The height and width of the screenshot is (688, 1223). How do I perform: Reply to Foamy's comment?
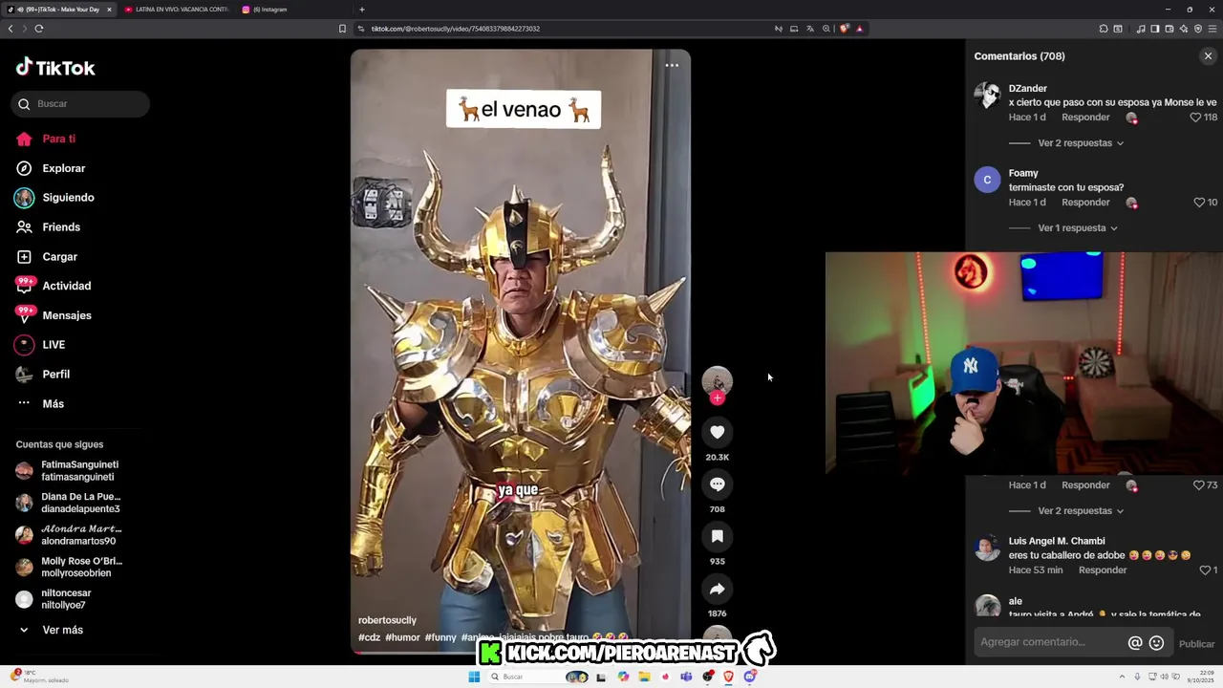pyautogui.click(x=1085, y=203)
